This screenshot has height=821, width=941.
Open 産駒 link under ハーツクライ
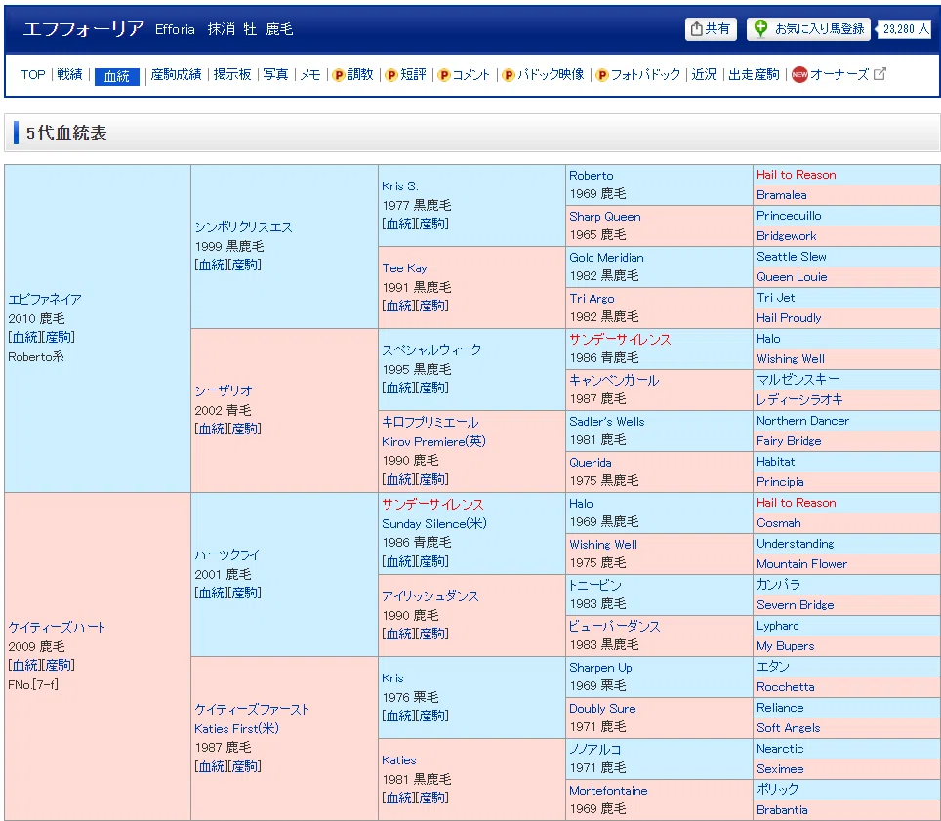pyautogui.click(x=245, y=593)
